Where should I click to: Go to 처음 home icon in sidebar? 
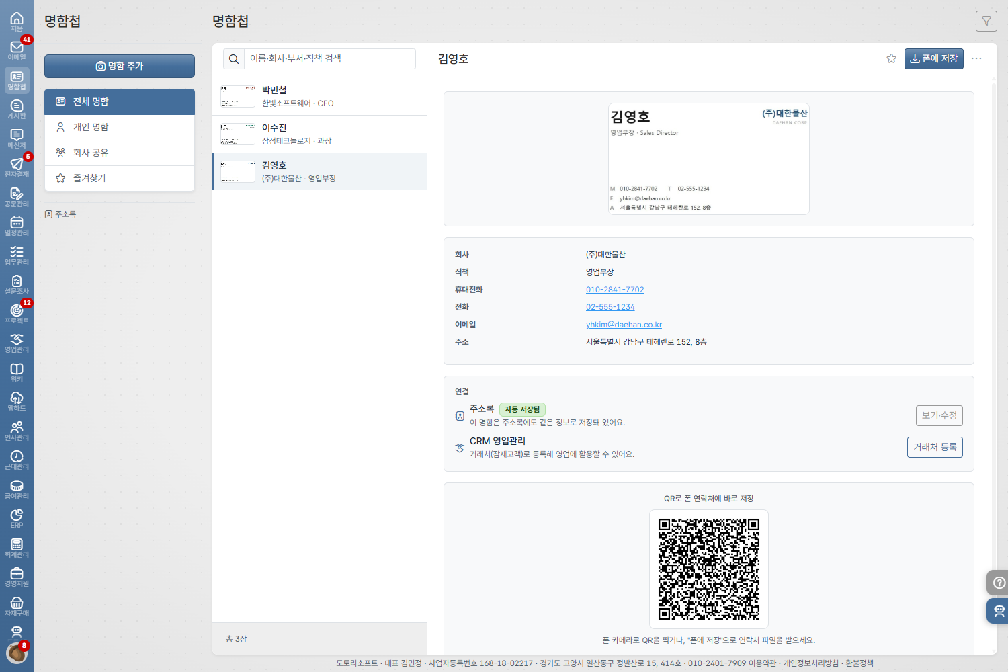pyautogui.click(x=17, y=22)
